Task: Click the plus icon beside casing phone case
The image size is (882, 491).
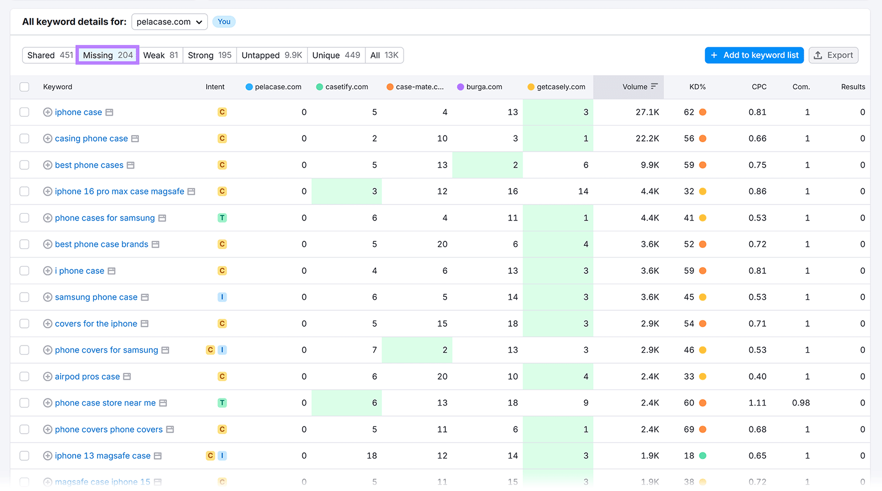Action: (x=47, y=139)
